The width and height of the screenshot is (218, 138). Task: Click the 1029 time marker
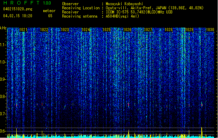click(189, 30)
